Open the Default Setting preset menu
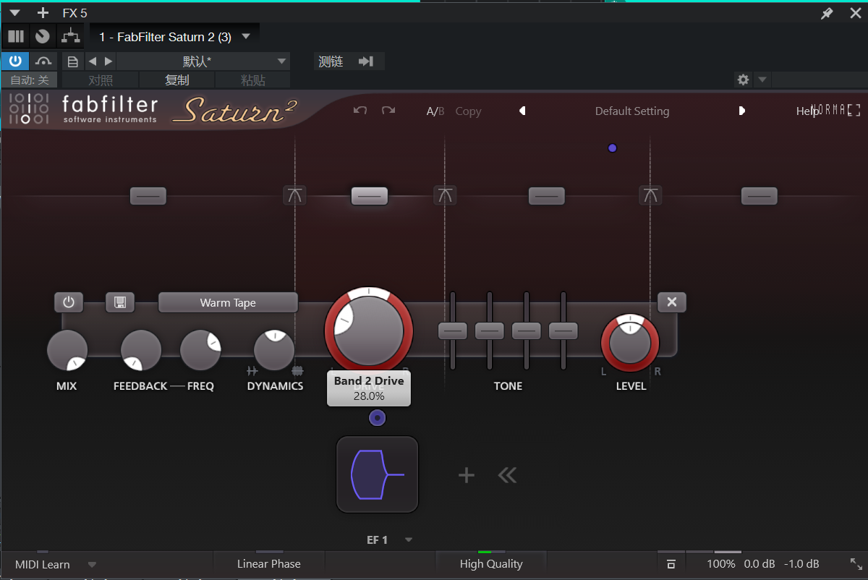The width and height of the screenshot is (868, 580). pyautogui.click(x=631, y=111)
